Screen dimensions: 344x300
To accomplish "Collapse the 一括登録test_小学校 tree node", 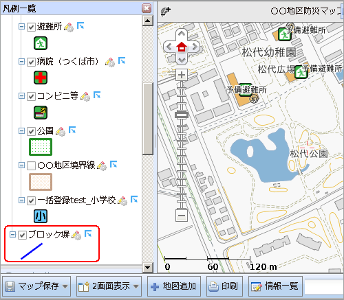I will click(21, 200).
